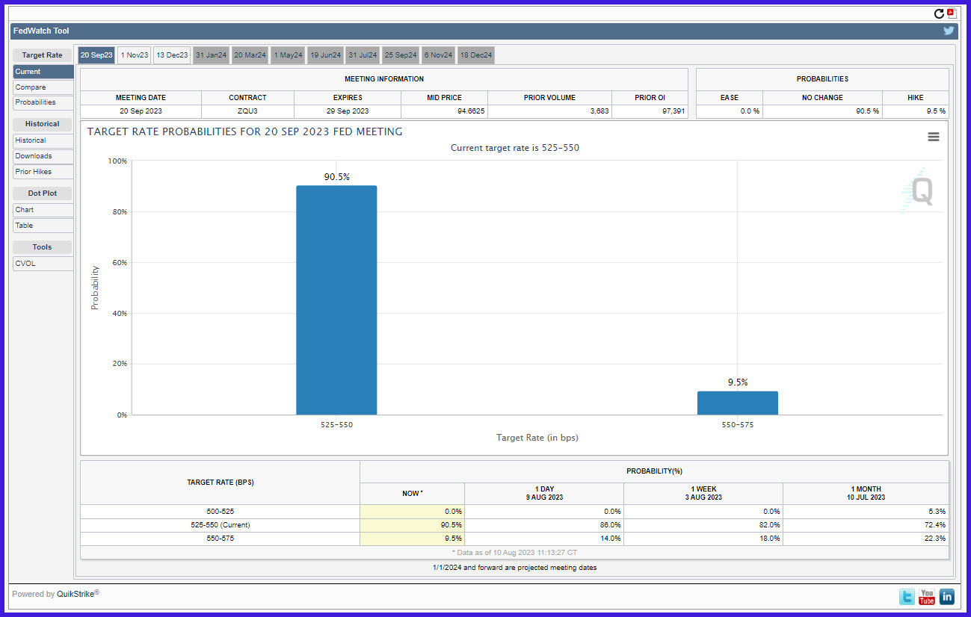
Task: Open the CVOL tool
Action: pyautogui.click(x=43, y=264)
